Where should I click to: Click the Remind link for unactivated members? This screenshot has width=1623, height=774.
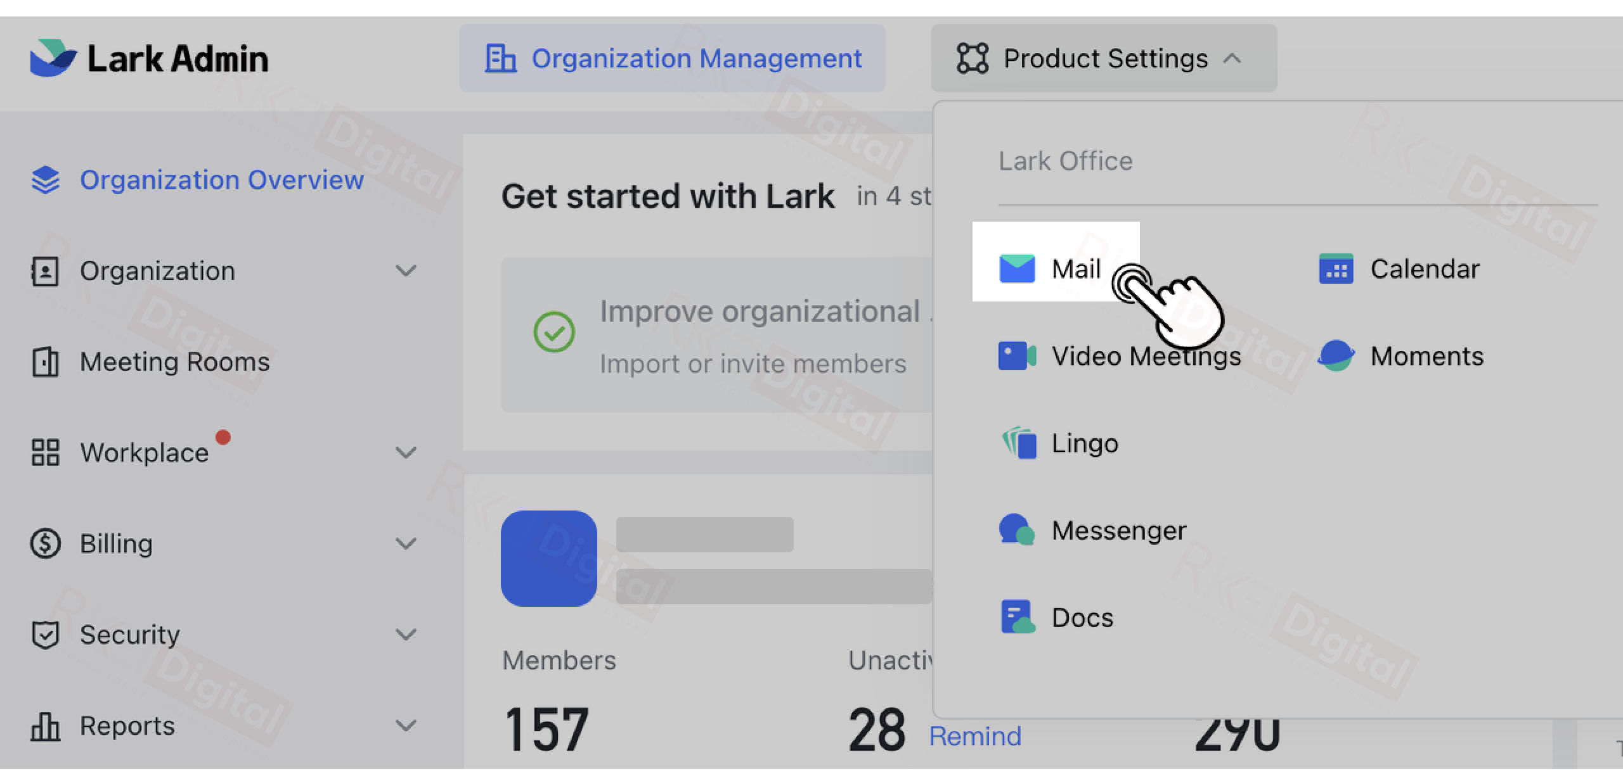pos(975,735)
